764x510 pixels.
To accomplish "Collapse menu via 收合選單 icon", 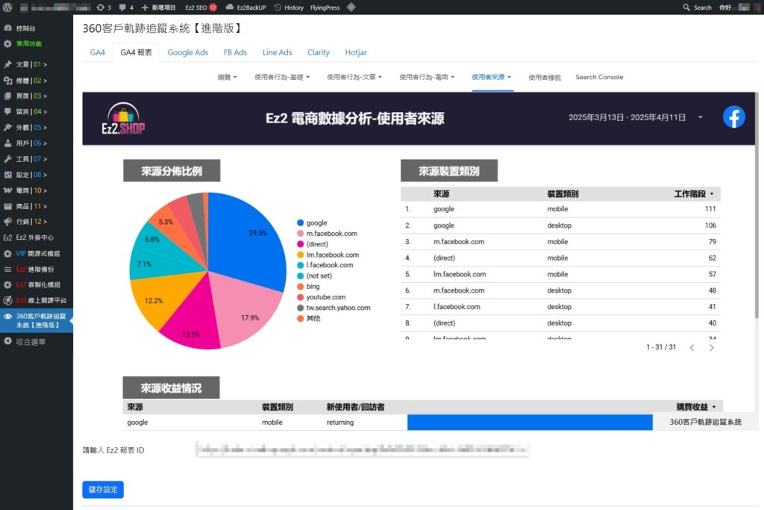I will pos(7,341).
